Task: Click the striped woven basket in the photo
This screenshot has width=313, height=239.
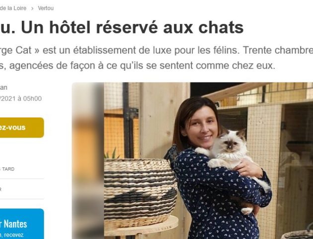Action: (140, 192)
